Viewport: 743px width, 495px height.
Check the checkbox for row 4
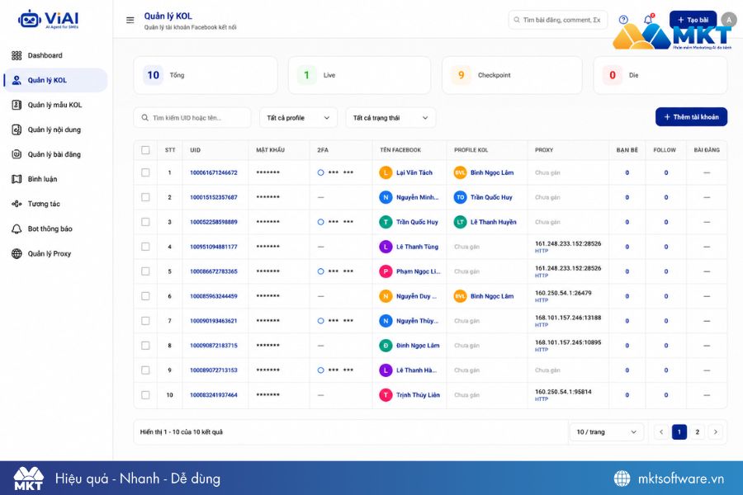145,247
